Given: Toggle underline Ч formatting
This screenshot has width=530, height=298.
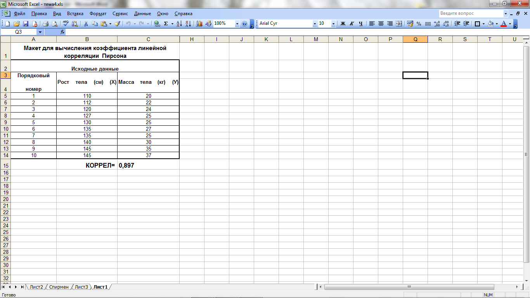Looking at the screenshot, I should [x=361, y=24].
